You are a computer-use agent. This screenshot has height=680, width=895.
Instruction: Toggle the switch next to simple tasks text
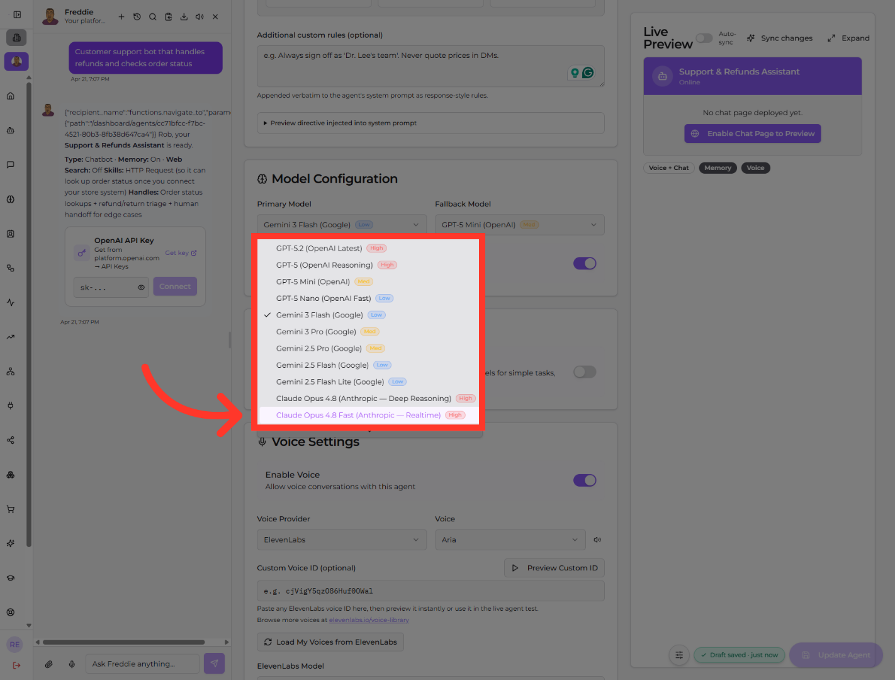point(585,372)
